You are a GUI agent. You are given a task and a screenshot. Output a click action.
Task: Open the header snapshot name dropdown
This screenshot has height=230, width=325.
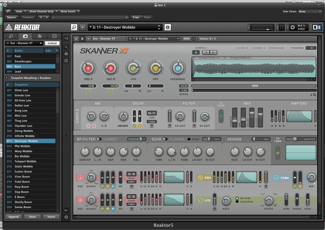[x=125, y=27]
